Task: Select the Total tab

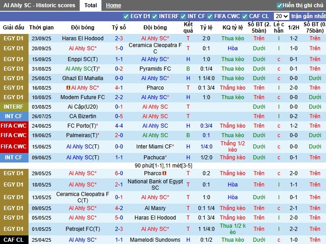Action: 91,5
